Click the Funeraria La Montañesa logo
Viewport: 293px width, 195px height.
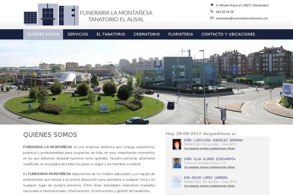click(51, 15)
